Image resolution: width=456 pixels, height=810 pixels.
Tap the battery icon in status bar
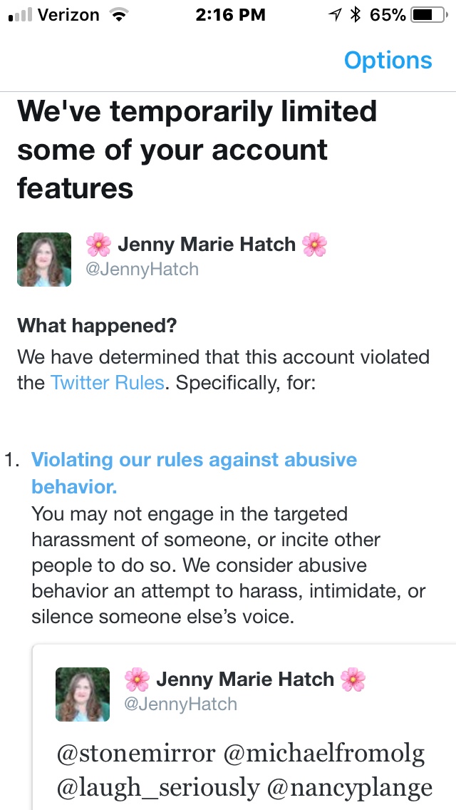tap(427, 15)
